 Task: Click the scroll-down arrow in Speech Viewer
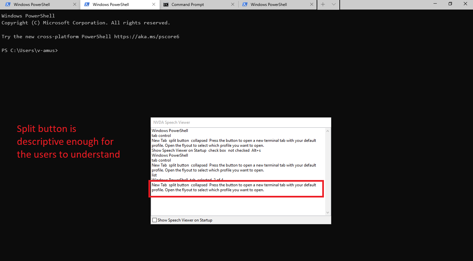(328, 212)
